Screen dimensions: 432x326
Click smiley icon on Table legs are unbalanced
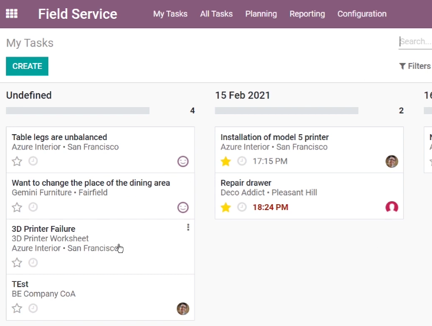[183, 161]
